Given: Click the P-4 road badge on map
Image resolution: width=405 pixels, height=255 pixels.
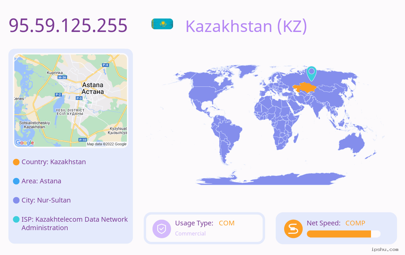Looking at the screenshot, I should [x=105, y=65].
